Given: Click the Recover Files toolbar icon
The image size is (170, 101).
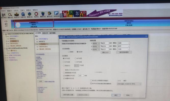Looking at the screenshot, I should [x=17, y=14].
